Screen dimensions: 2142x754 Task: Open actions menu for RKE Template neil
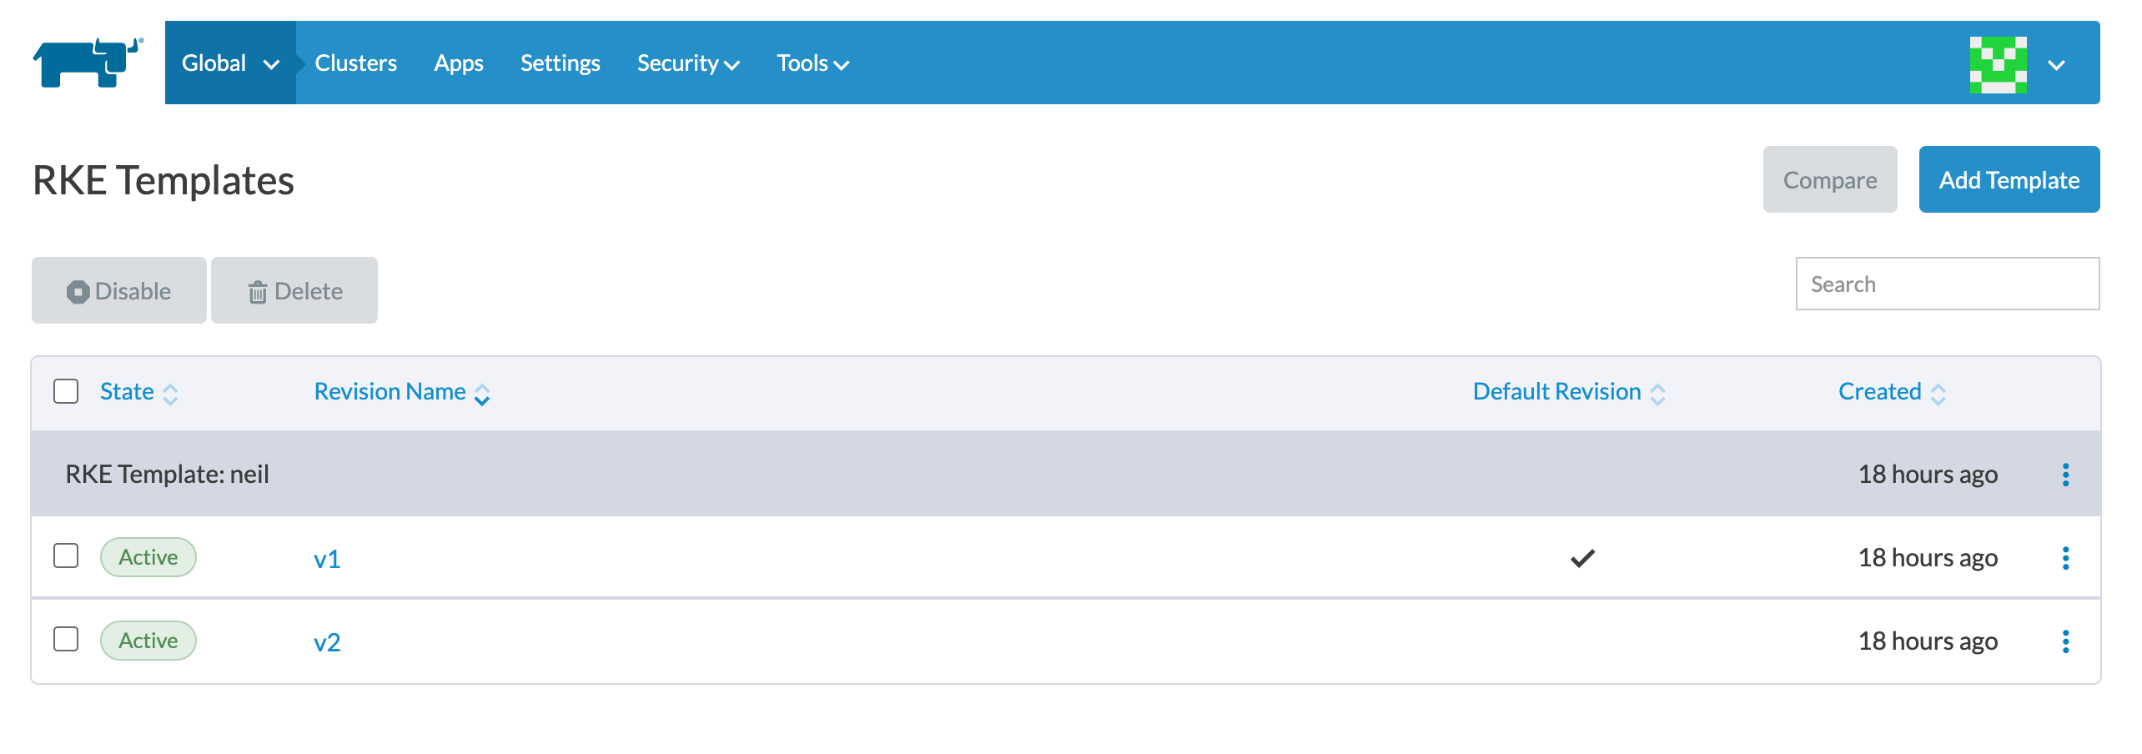(x=2066, y=475)
